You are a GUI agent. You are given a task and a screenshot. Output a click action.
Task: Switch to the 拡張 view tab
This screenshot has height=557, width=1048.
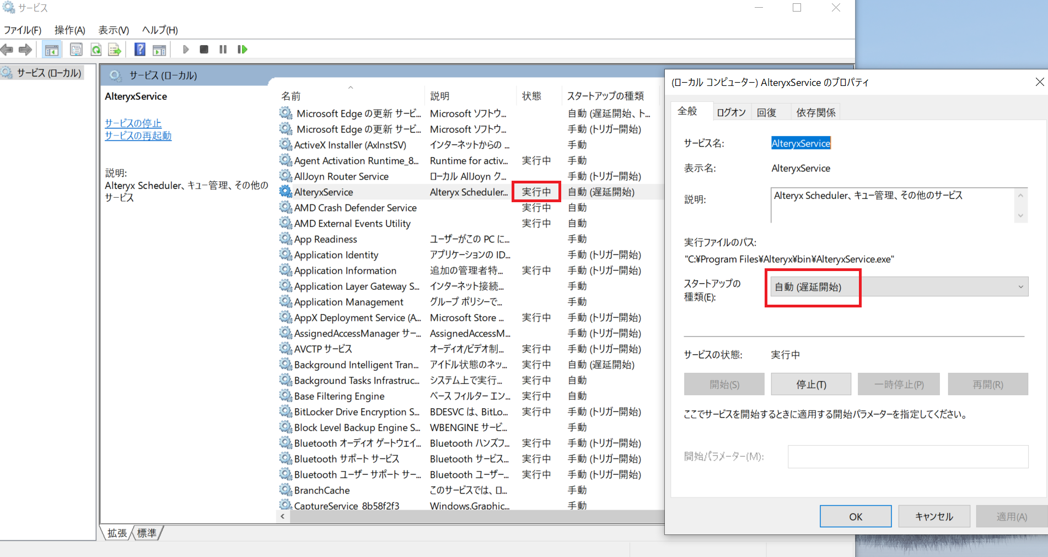117,533
